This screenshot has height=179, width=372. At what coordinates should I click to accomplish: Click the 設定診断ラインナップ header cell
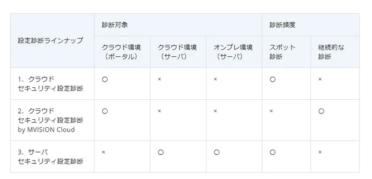click(x=50, y=40)
